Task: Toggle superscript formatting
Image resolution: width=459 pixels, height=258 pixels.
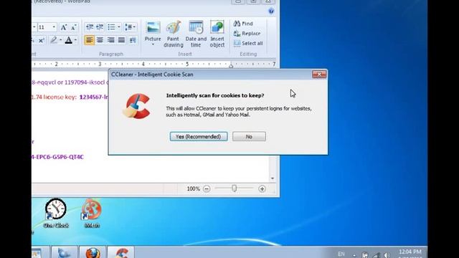Action: tap(42, 40)
